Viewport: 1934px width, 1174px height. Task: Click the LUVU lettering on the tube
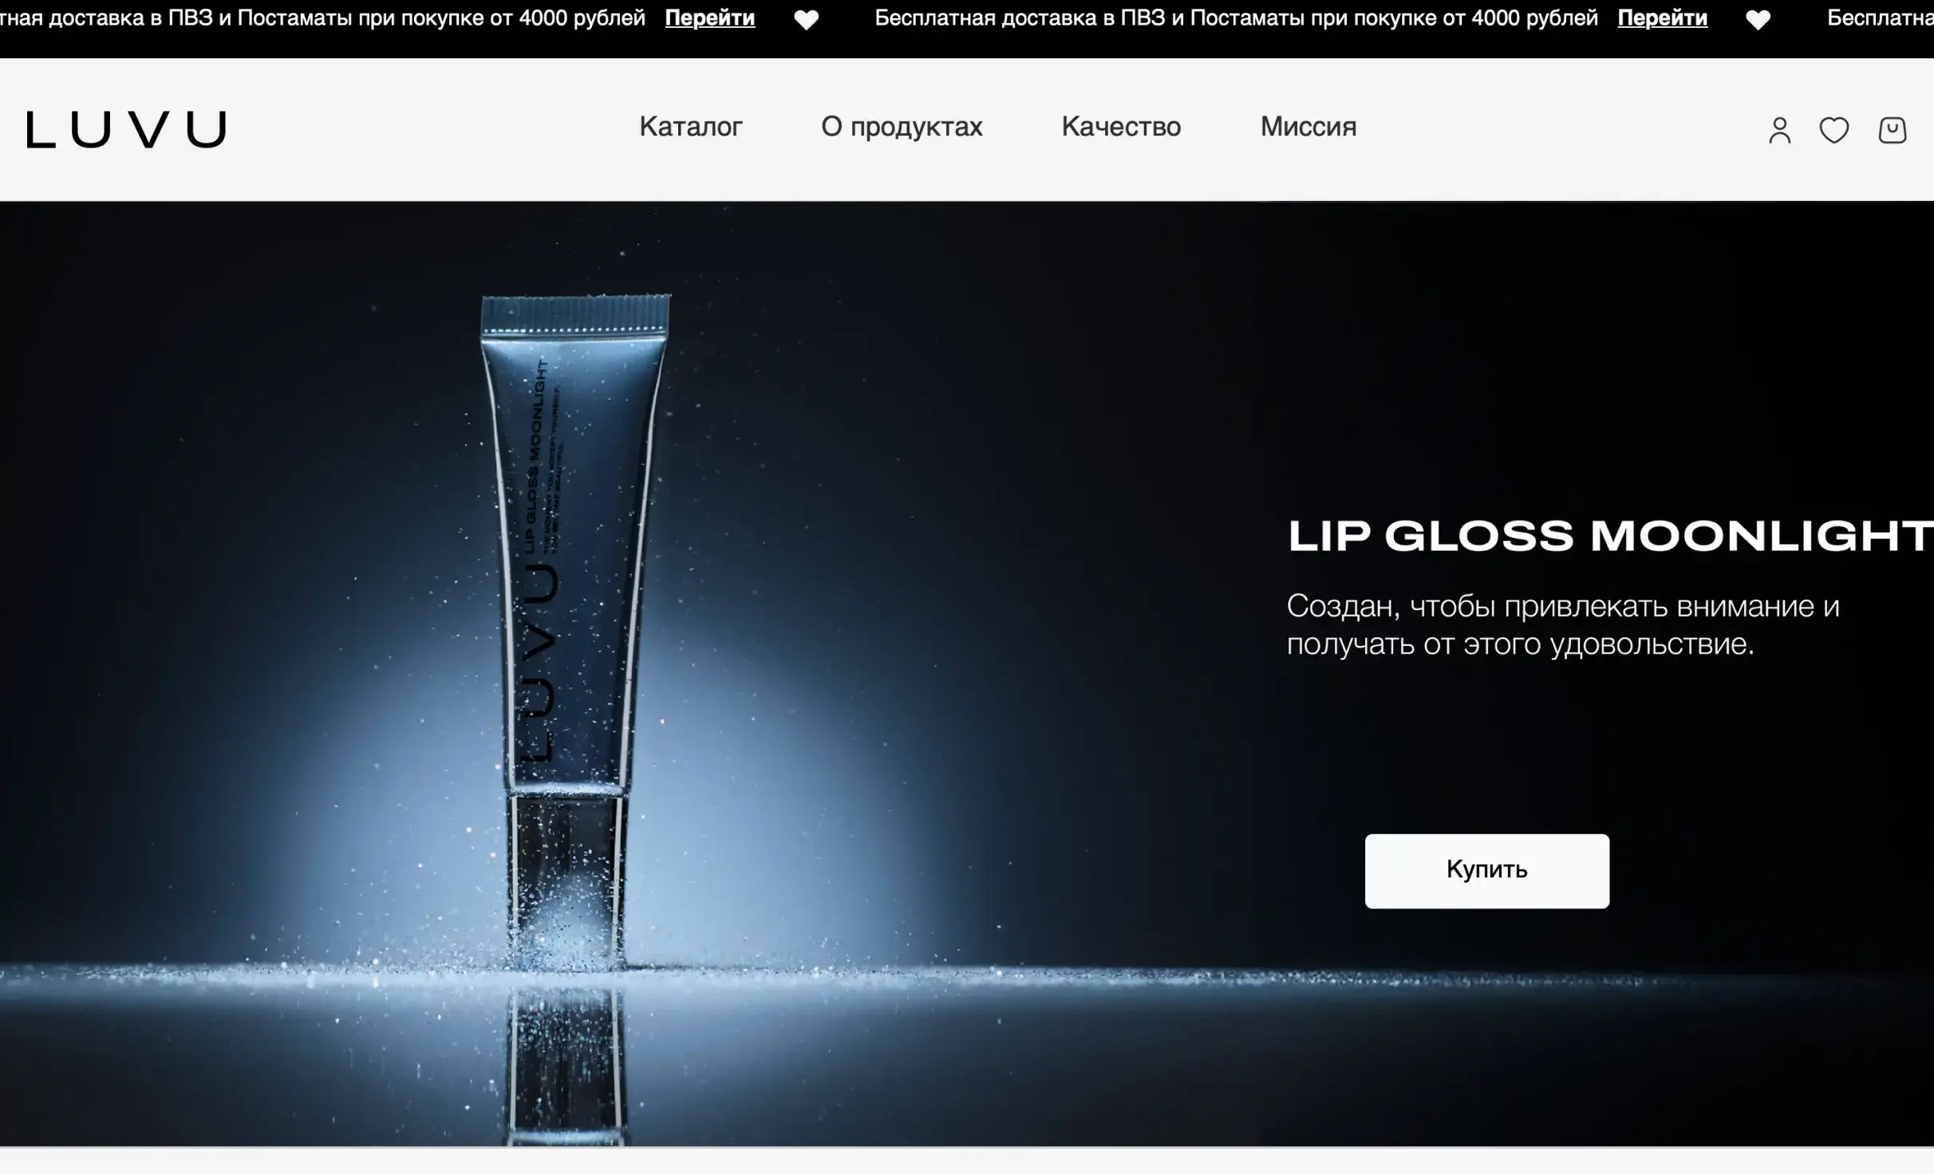point(536,662)
